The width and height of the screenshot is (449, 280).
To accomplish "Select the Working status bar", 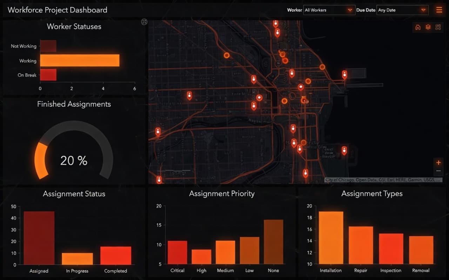I will (80, 61).
